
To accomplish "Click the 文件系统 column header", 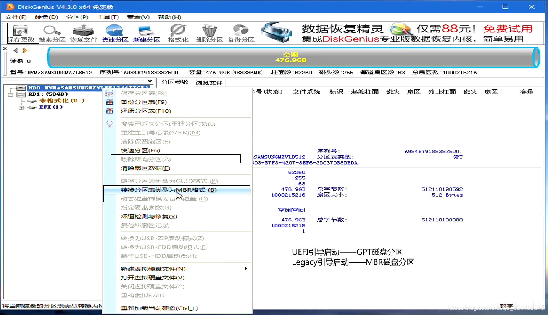I will pos(306,92).
